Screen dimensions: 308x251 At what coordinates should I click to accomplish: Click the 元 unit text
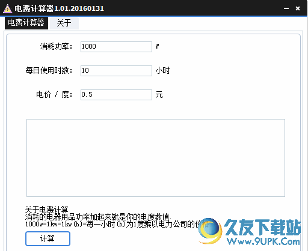tap(159, 94)
